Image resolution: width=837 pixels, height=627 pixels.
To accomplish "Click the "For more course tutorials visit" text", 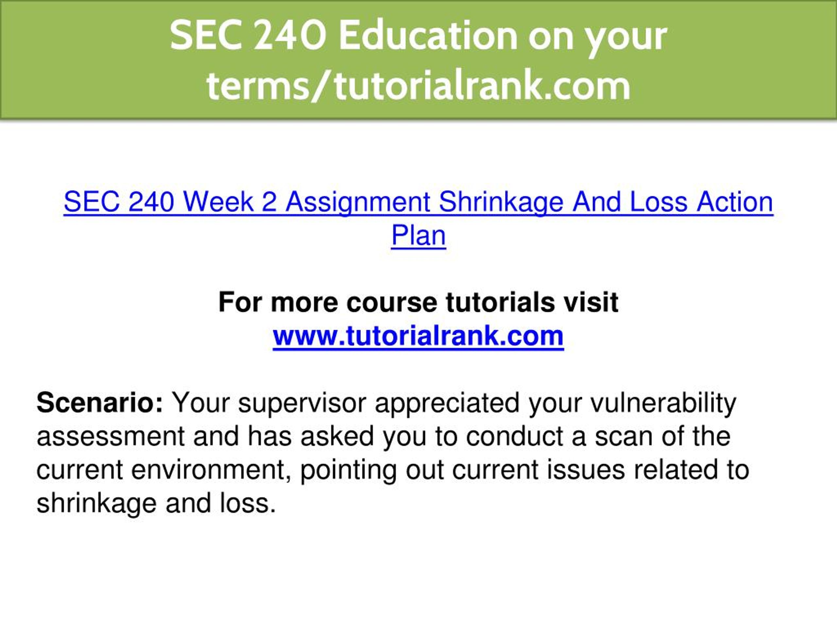I will [418, 302].
